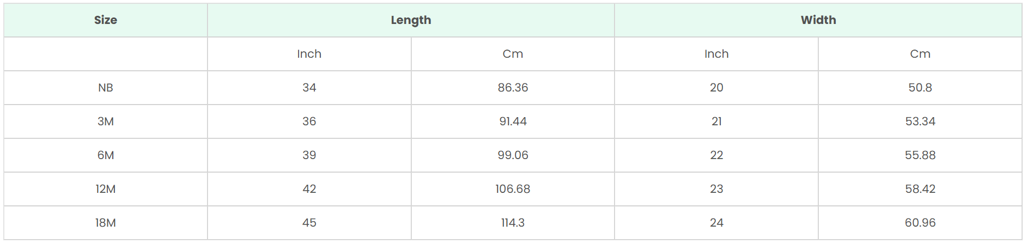Select the 18M size cell

point(106,223)
